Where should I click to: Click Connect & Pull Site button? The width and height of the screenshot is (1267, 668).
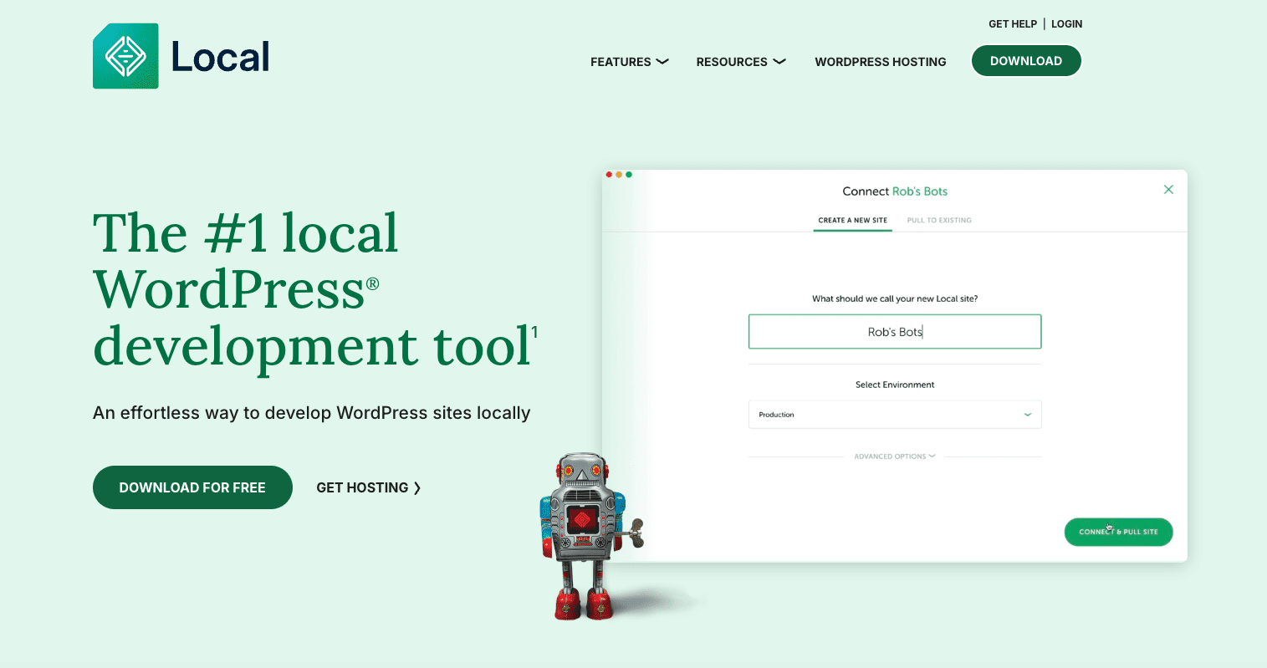point(1118,532)
